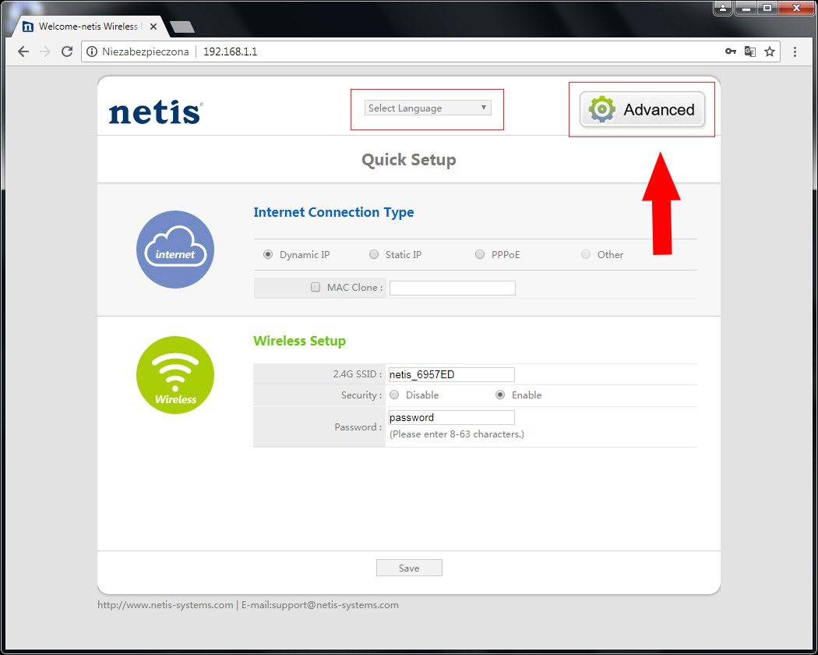Select the Welcome-netis Wireless tab
Screen dimensions: 818x655
pos(87,26)
